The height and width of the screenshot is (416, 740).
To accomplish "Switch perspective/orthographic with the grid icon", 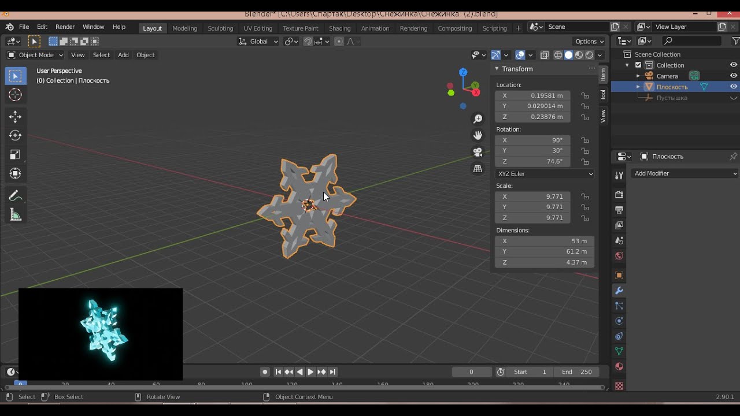I will [478, 169].
